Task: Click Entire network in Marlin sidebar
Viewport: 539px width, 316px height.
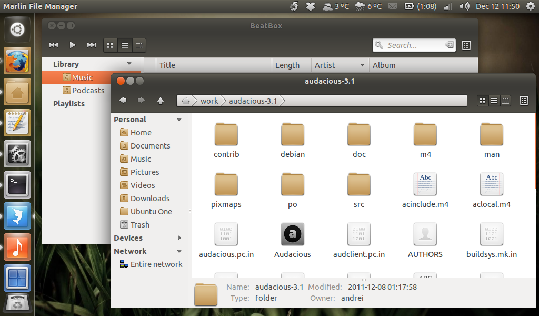Action: (x=155, y=264)
